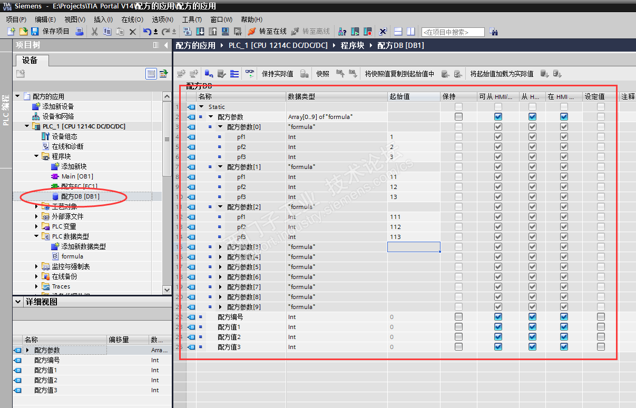This screenshot has height=408, width=636.
Task: Toggle 设定值 checkbox for 配方值1 row
Action: tap(601, 327)
